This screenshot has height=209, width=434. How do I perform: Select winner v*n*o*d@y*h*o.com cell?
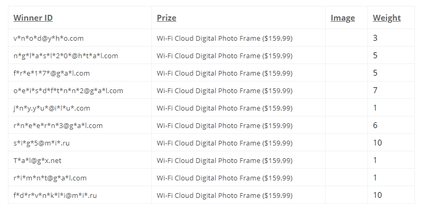(x=49, y=38)
